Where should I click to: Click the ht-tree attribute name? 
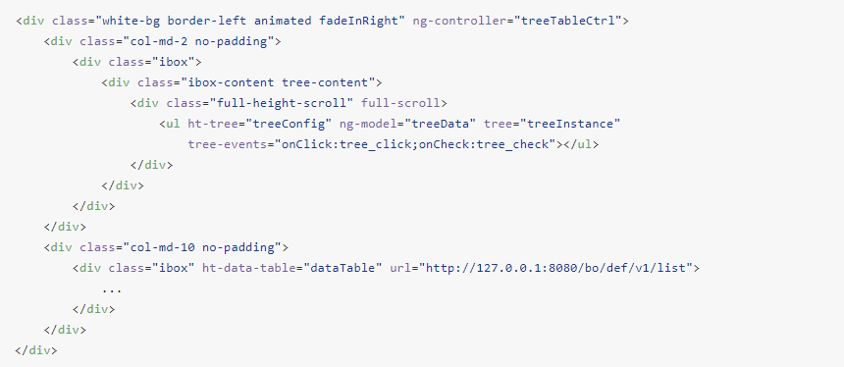213,124
